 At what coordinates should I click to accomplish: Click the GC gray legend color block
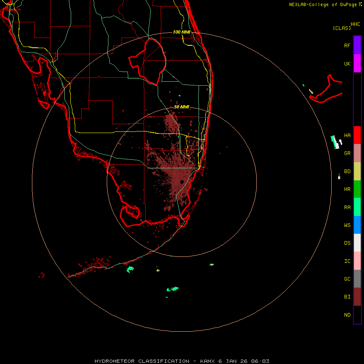[357, 279]
